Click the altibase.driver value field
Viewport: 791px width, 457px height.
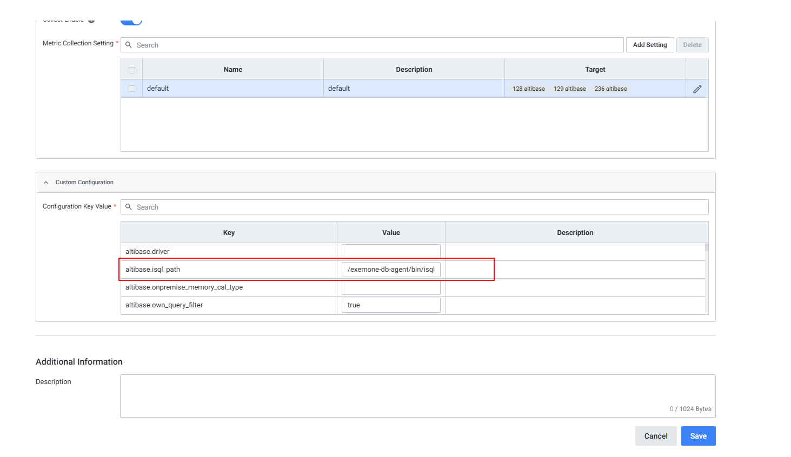point(391,252)
